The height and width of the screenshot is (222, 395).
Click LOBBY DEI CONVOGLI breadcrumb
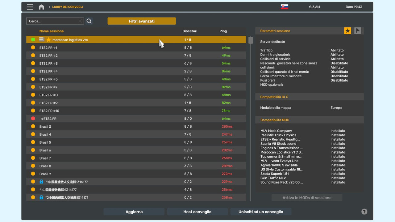point(68,7)
